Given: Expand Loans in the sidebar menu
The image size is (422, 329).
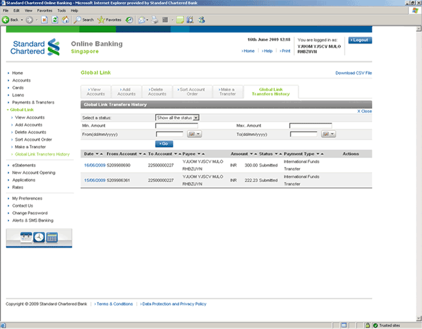Looking at the screenshot, I should (x=9, y=95).
